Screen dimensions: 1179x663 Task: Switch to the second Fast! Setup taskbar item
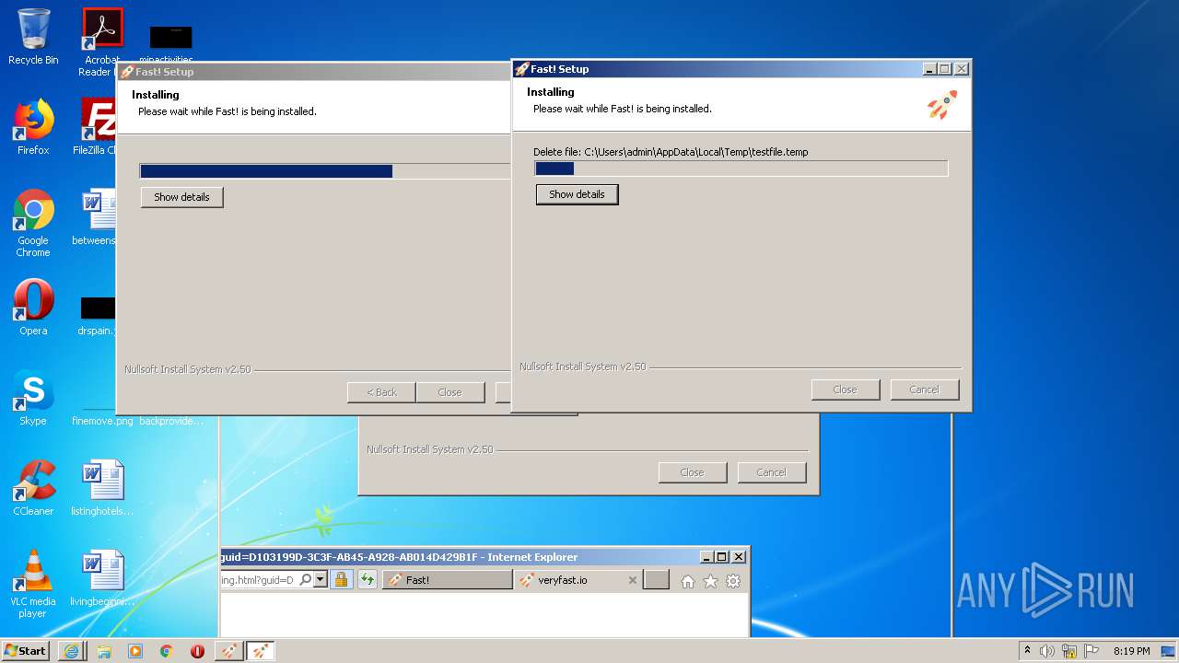click(261, 651)
